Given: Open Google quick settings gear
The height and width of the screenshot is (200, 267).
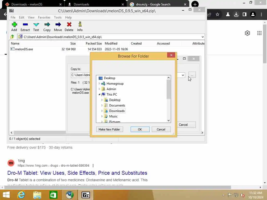Looking at the screenshot, I should click(247, 33).
